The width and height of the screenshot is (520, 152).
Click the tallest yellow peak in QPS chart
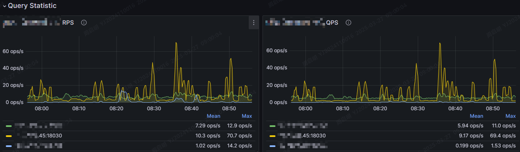[440, 43]
